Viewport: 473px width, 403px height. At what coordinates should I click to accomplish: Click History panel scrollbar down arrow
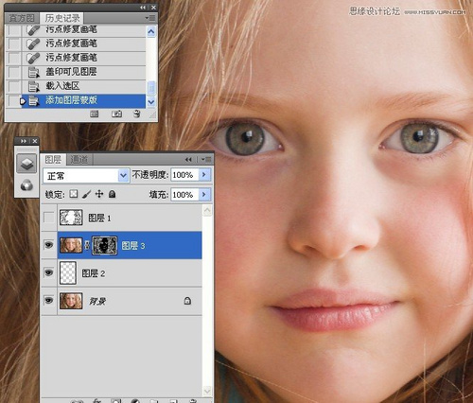coord(151,102)
